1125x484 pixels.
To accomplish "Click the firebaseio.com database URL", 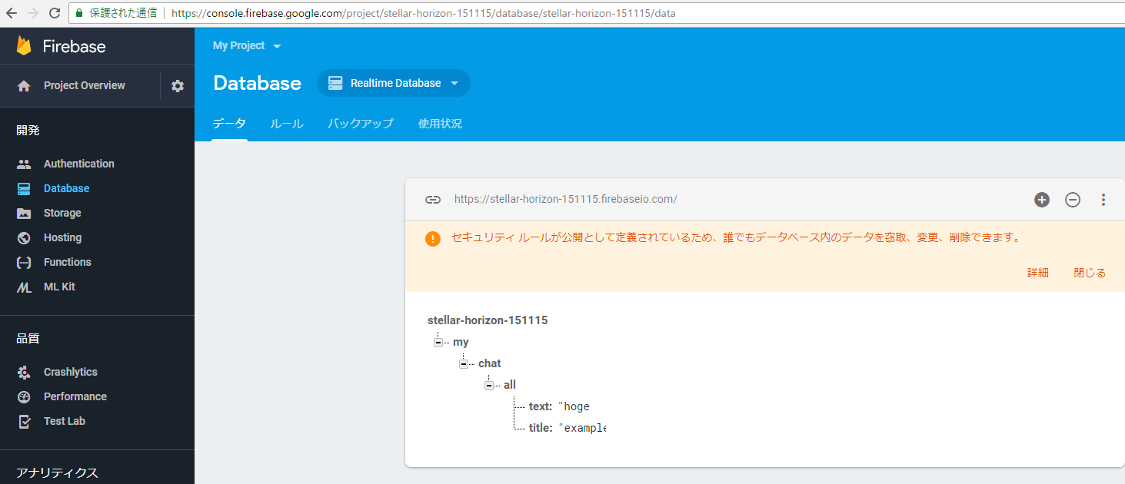I will pos(566,200).
